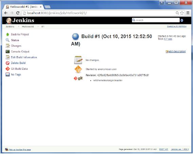
Task: Click the Jenkins search input field
Action: 156,20
